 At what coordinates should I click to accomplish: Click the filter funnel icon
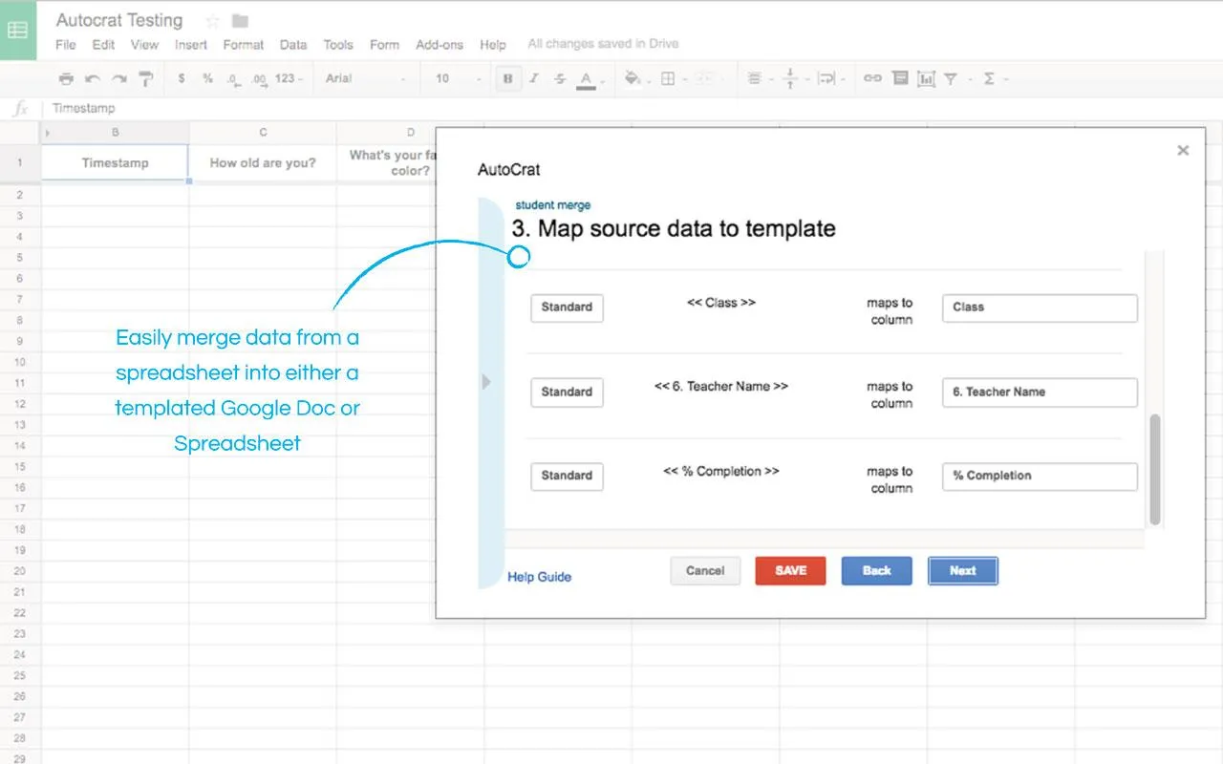pos(951,78)
